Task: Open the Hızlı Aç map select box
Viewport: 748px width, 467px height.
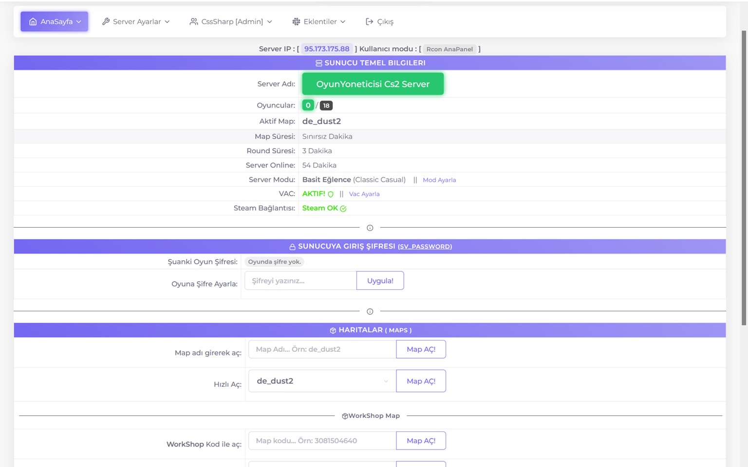Action: pyautogui.click(x=322, y=381)
